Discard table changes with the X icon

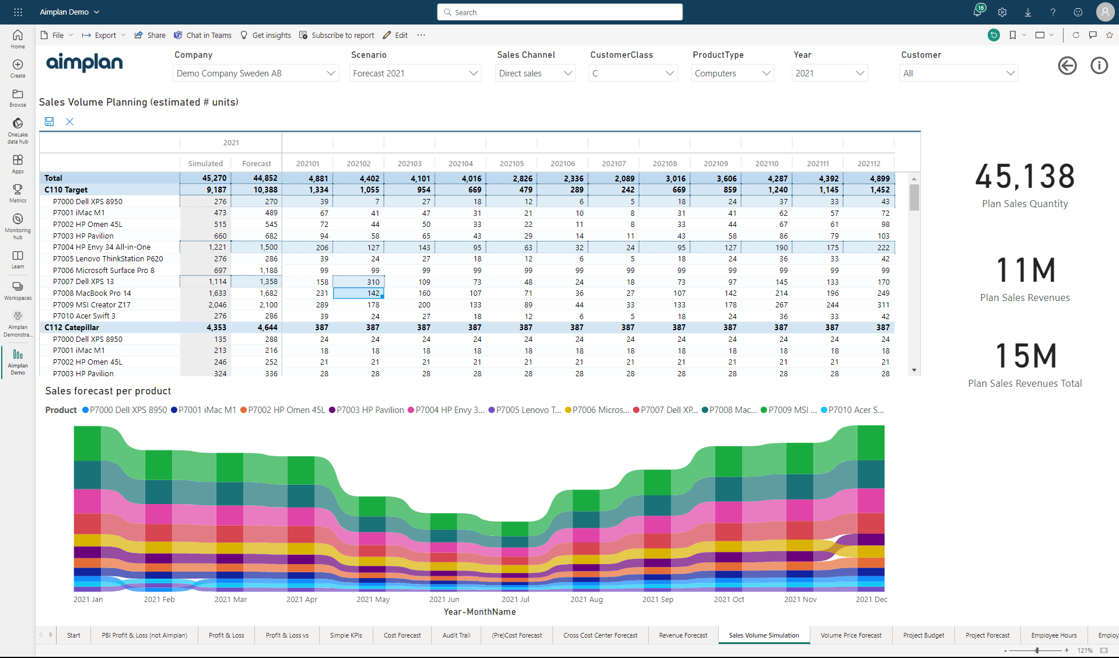coord(69,121)
